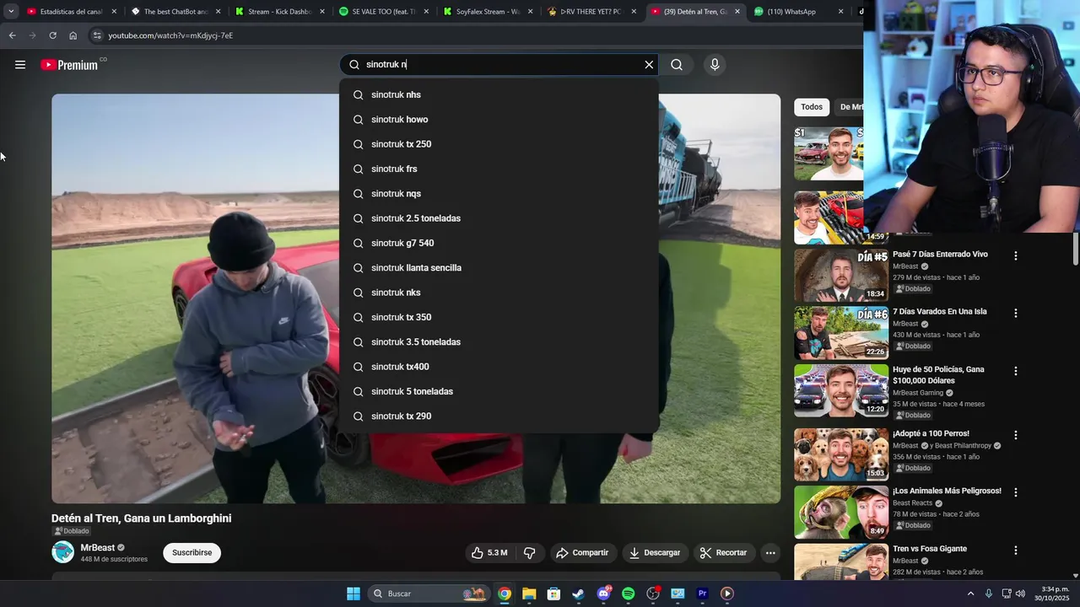Screen dimensions: 1080x607
Task: Open the YouTube guide hamburger menu
Action: tap(20, 65)
